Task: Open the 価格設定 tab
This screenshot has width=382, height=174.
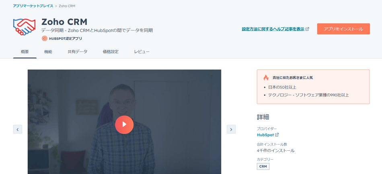Action: pyautogui.click(x=111, y=52)
